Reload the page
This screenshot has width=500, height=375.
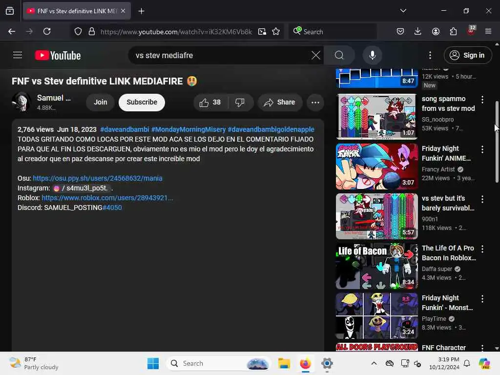tap(47, 31)
